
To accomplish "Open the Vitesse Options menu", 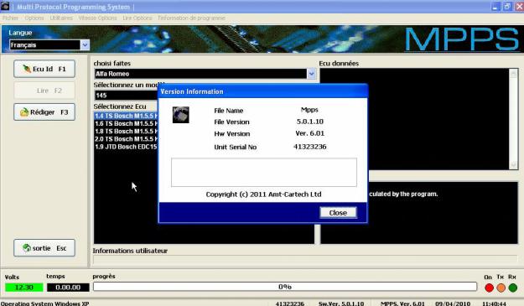I will pos(97,18).
